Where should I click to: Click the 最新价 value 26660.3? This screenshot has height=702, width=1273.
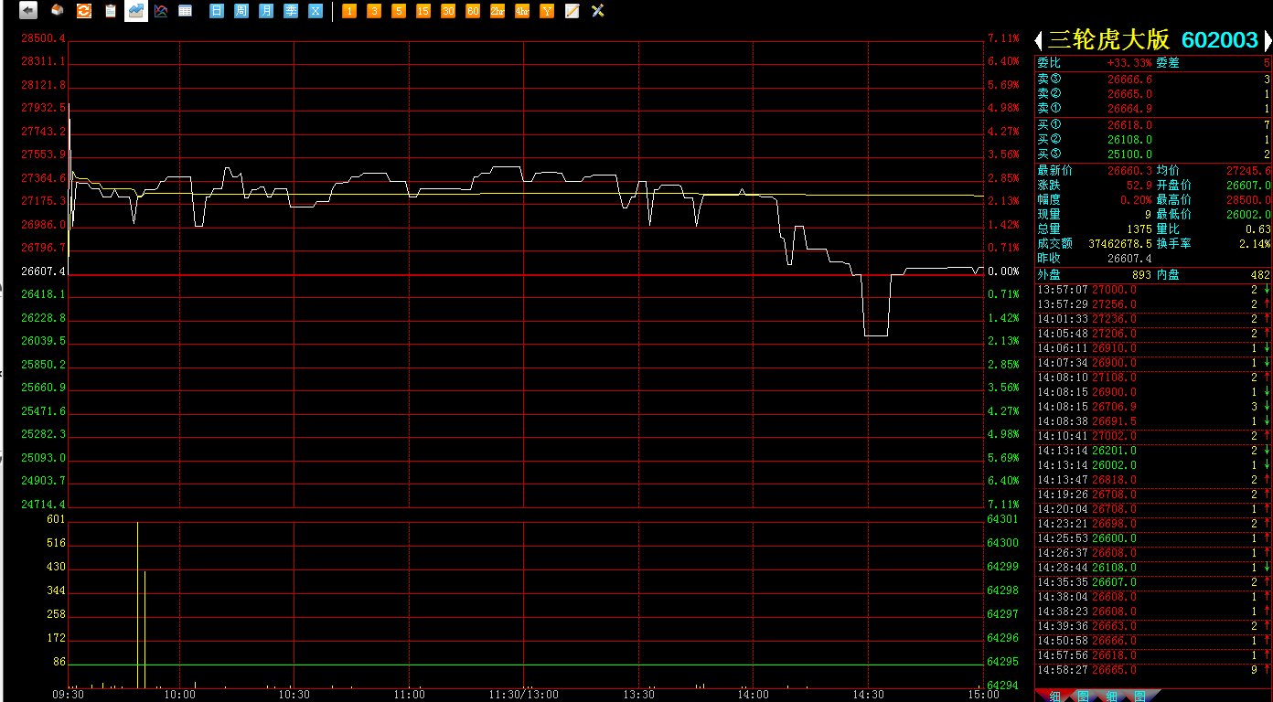click(1130, 171)
